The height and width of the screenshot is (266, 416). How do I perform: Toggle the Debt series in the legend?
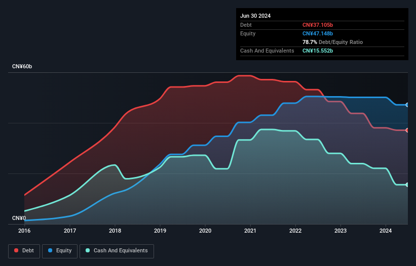[24, 251]
